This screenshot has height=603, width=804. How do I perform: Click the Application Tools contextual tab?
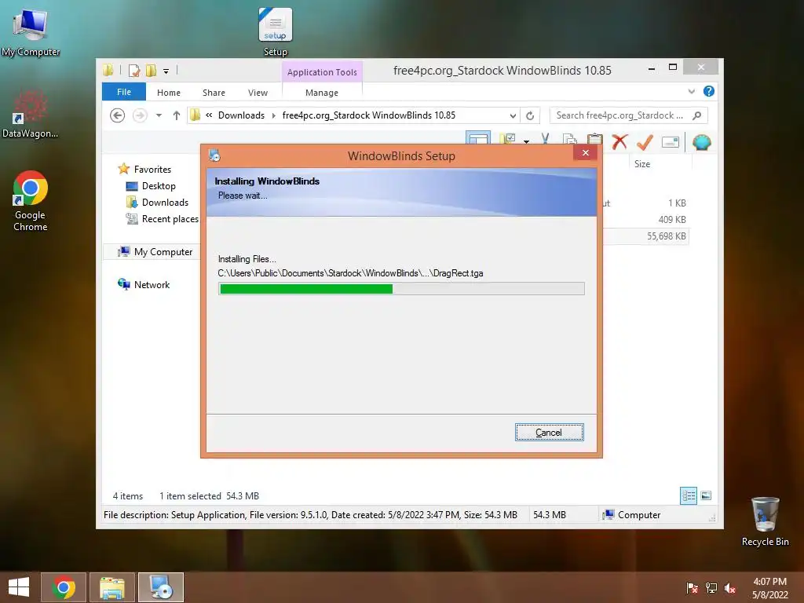coord(322,71)
